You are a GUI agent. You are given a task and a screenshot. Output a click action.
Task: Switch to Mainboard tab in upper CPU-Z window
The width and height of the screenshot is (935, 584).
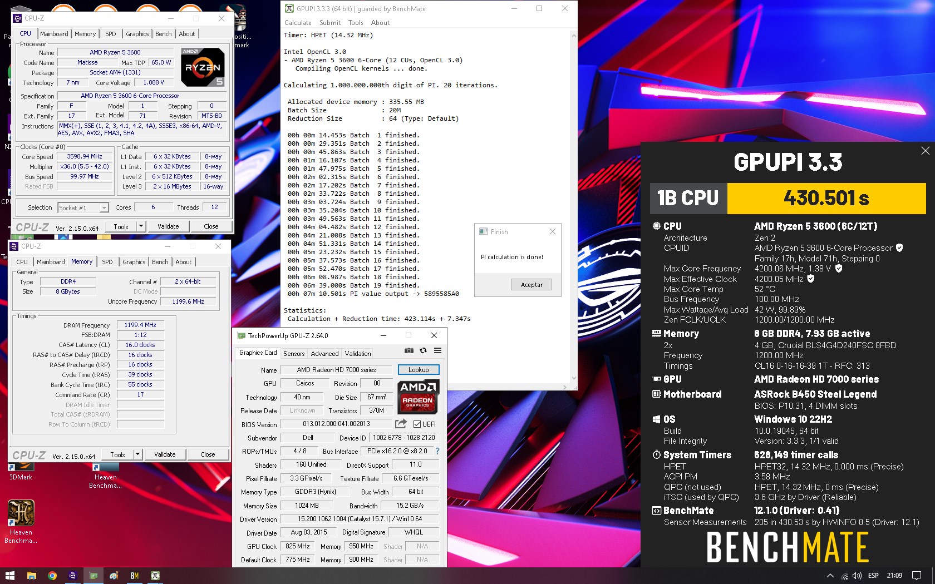[54, 34]
